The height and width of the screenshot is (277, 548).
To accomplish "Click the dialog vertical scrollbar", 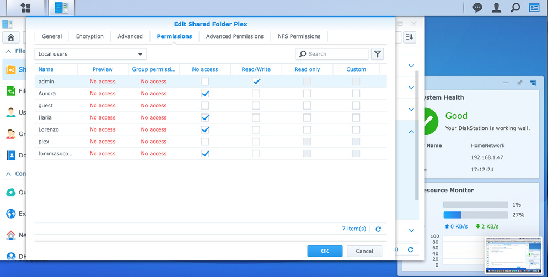I will [417, 135].
